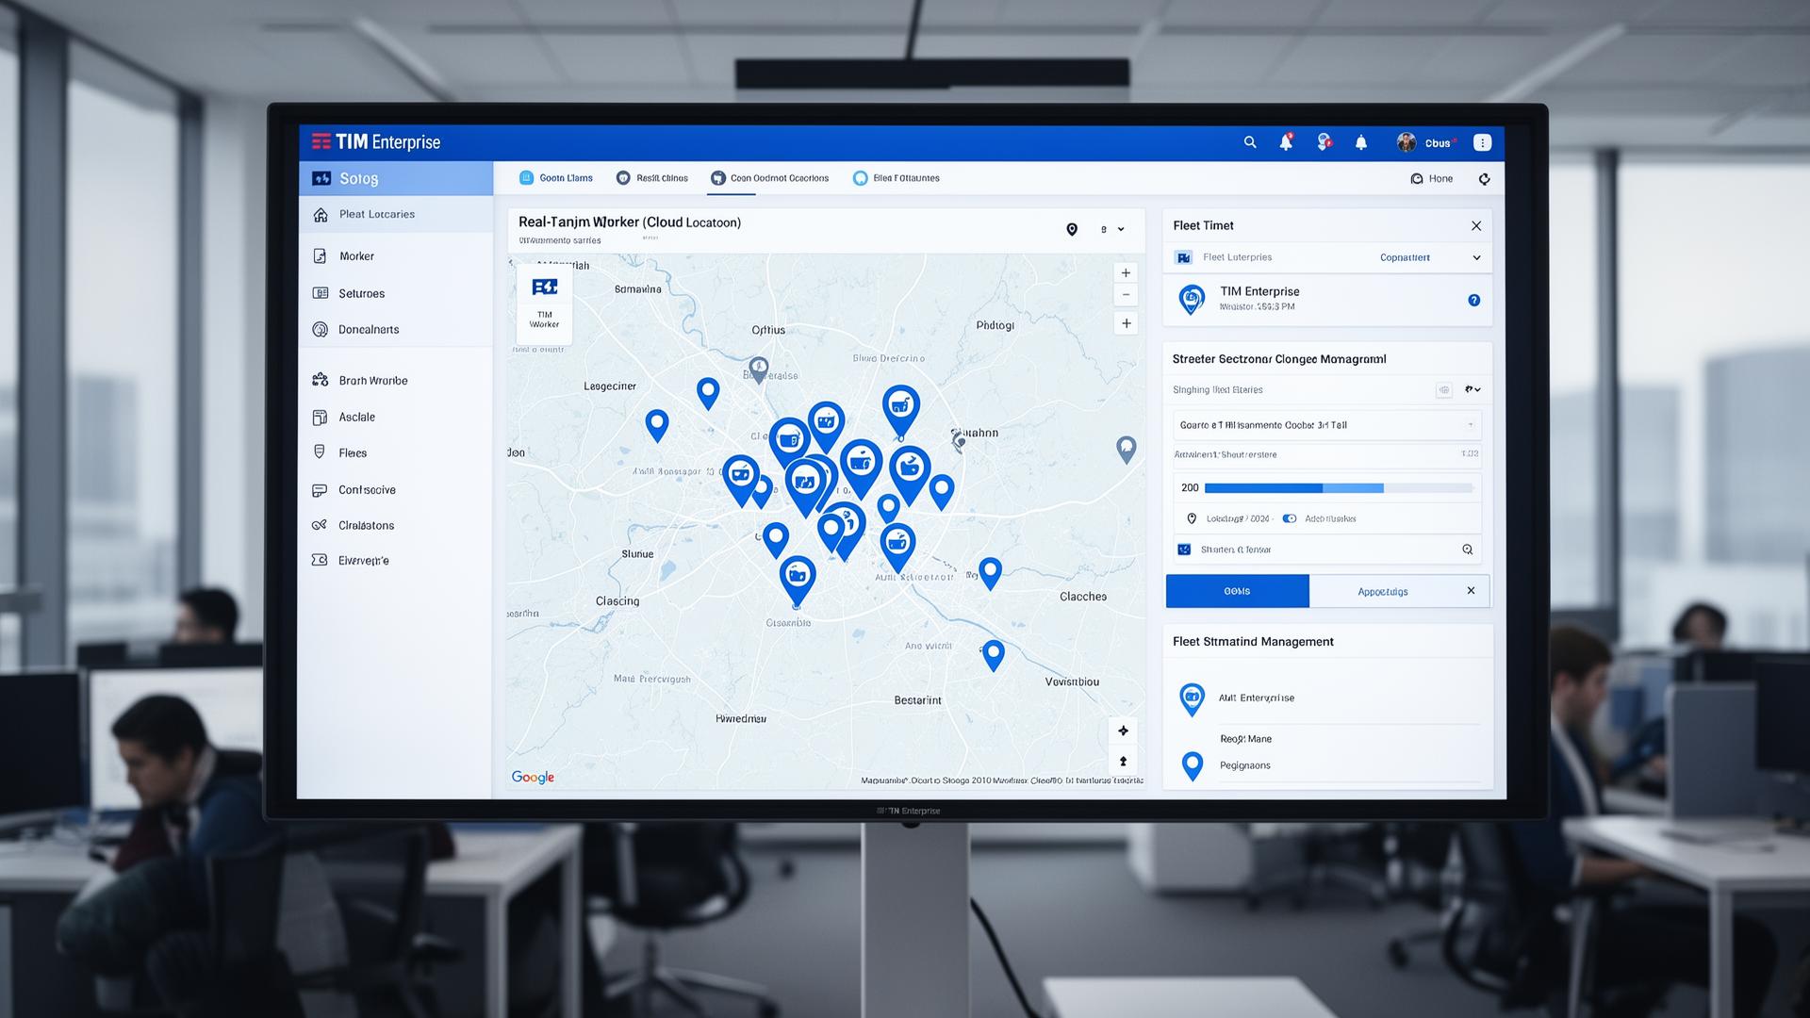Open Flees in the sidebar
1810x1018 pixels.
[396, 453]
